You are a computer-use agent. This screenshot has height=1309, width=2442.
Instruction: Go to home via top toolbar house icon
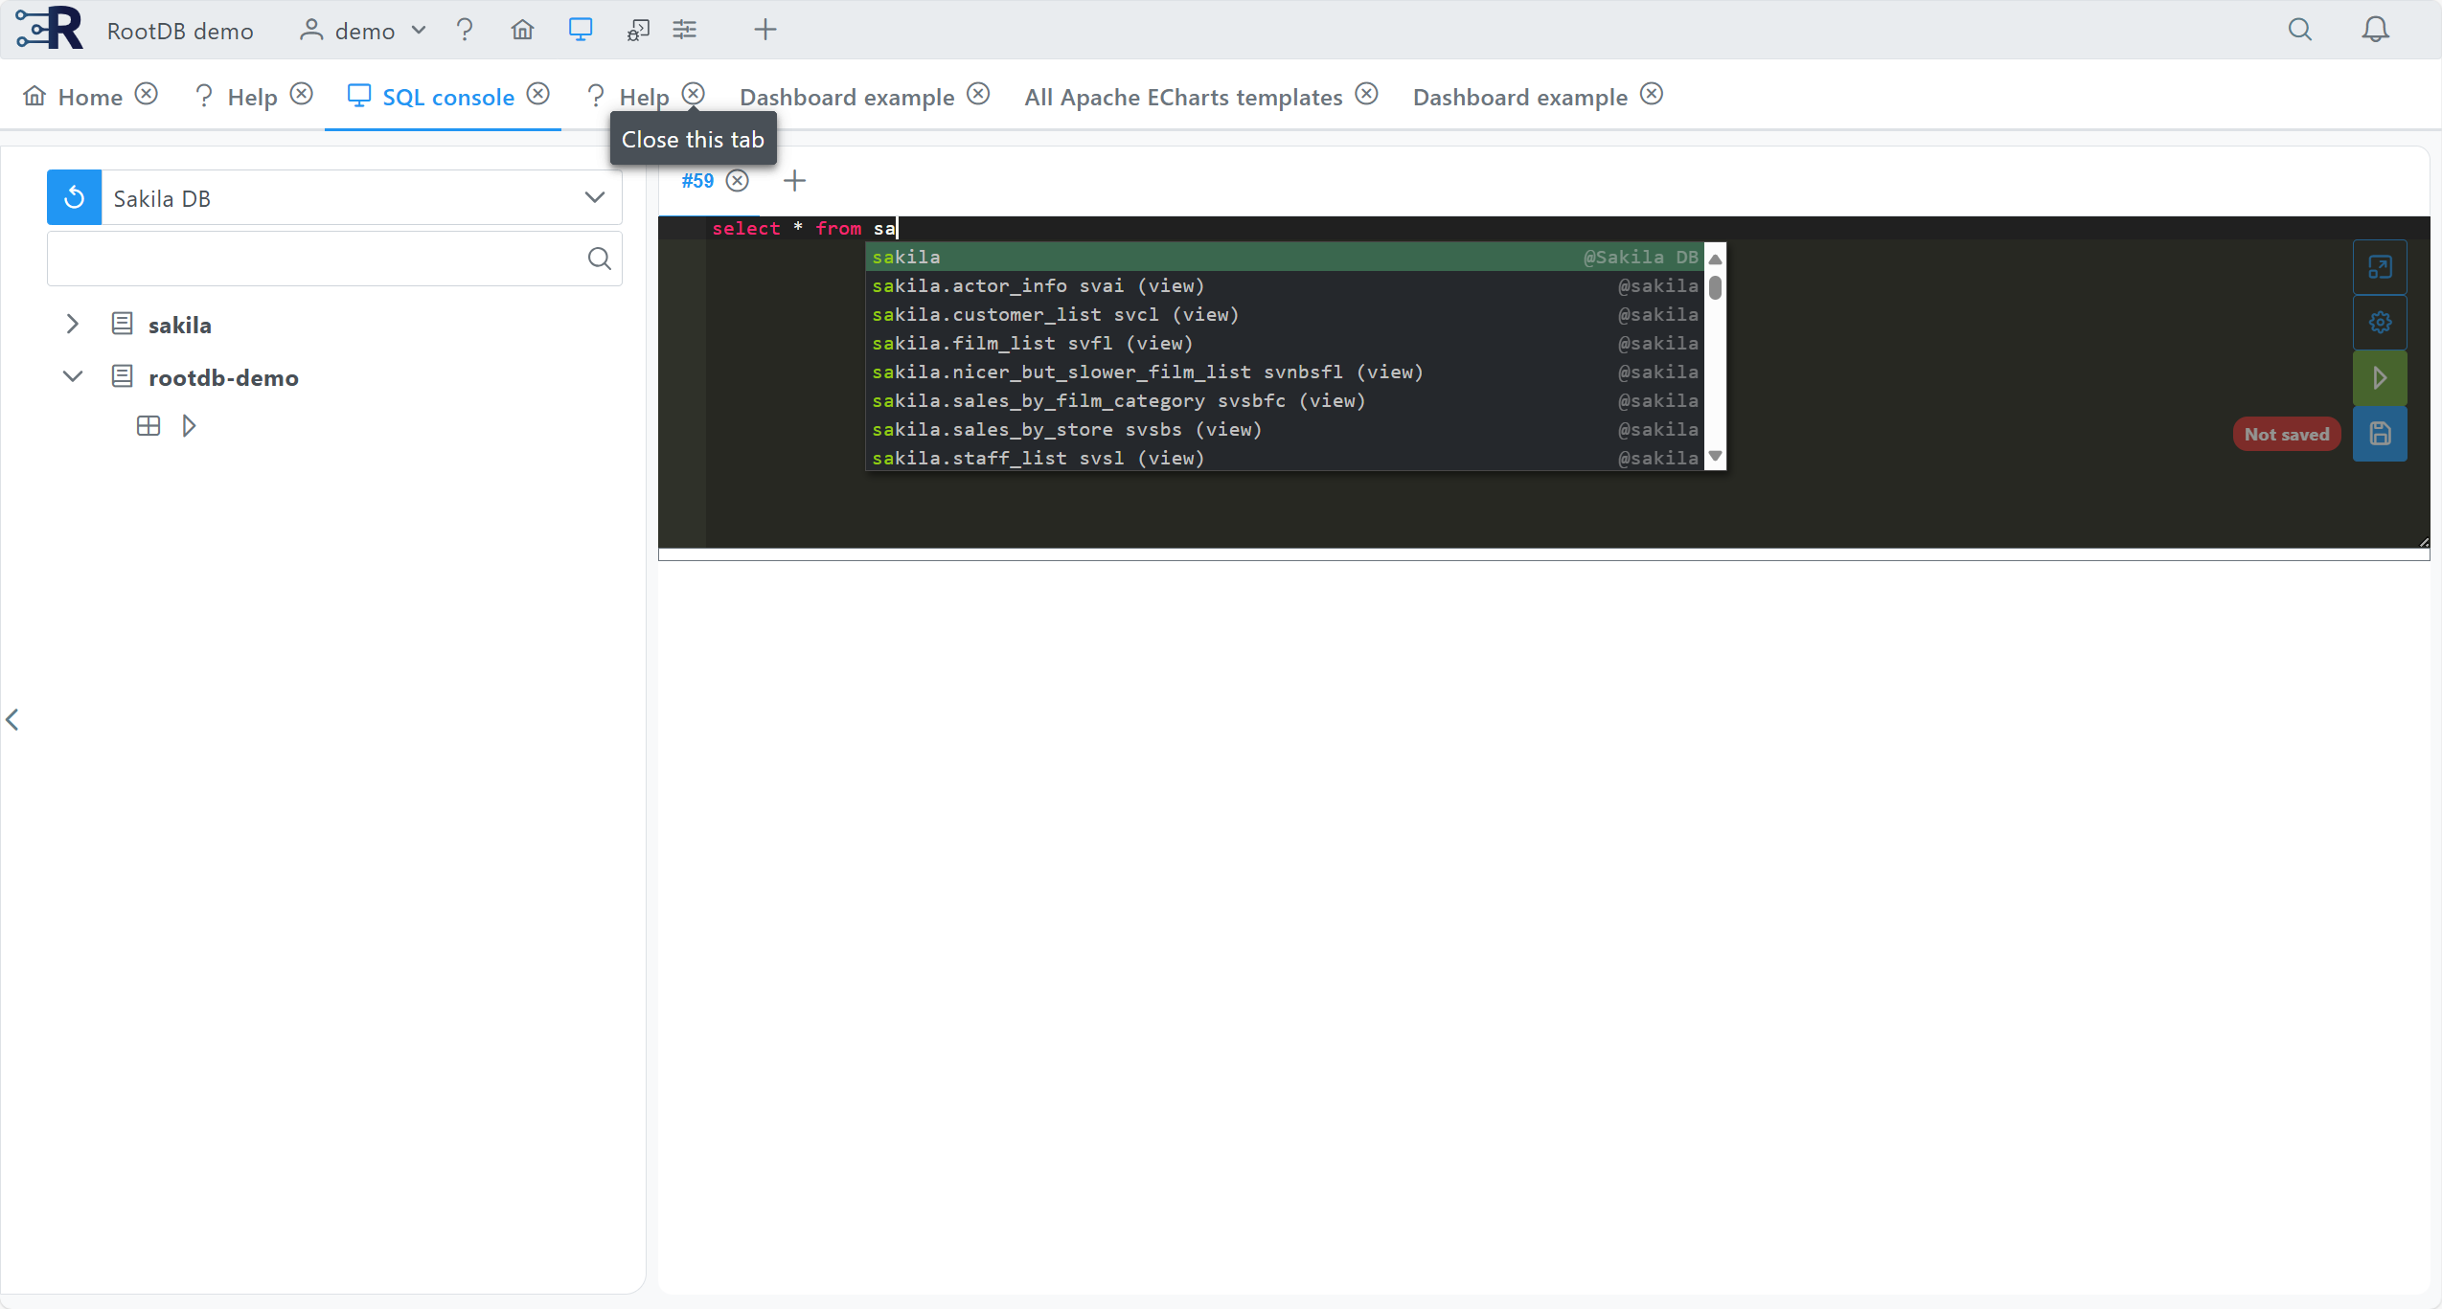coord(522,30)
